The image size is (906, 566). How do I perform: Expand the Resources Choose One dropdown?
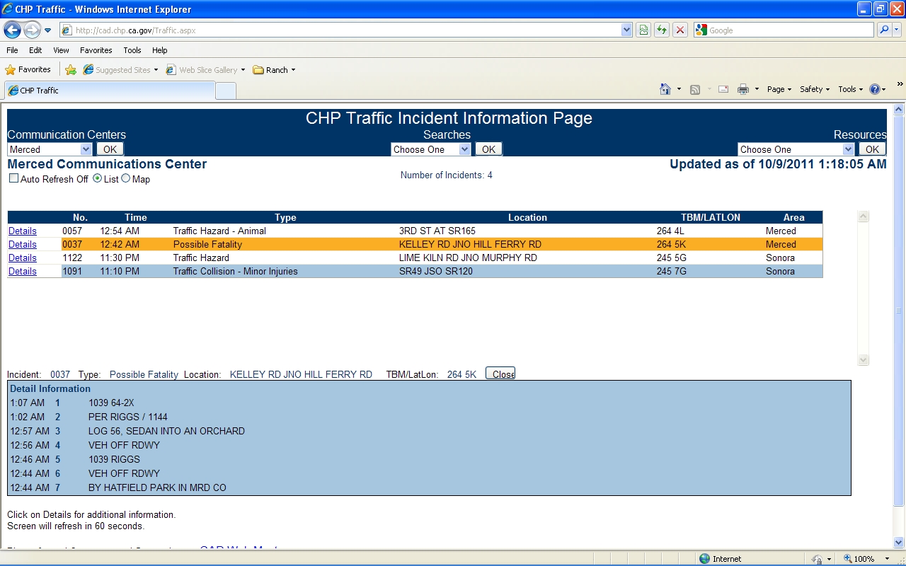point(848,149)
